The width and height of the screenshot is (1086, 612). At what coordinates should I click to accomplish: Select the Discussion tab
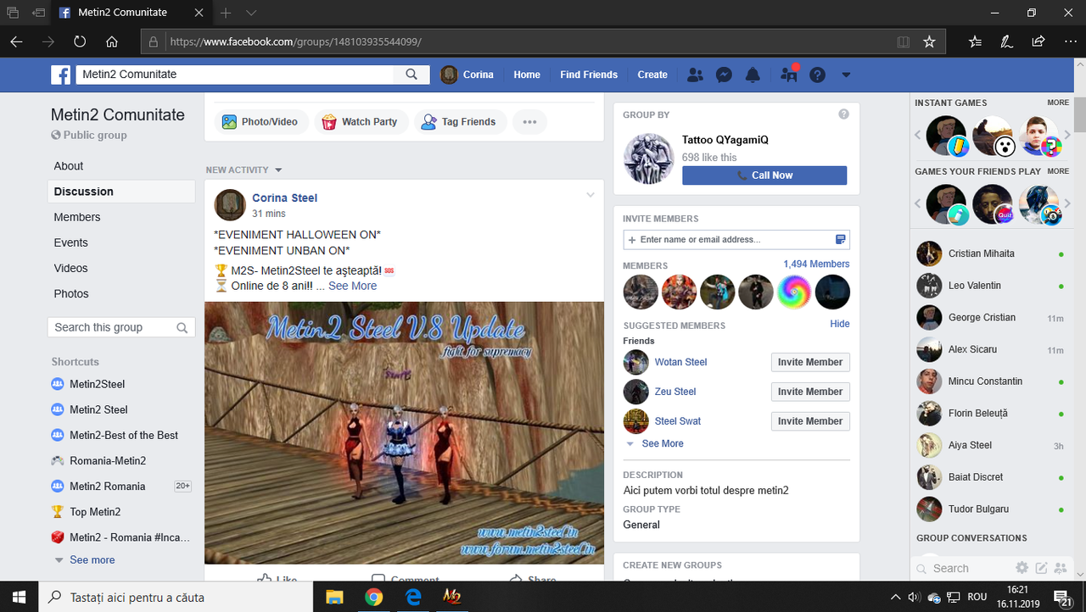(121, 192)
